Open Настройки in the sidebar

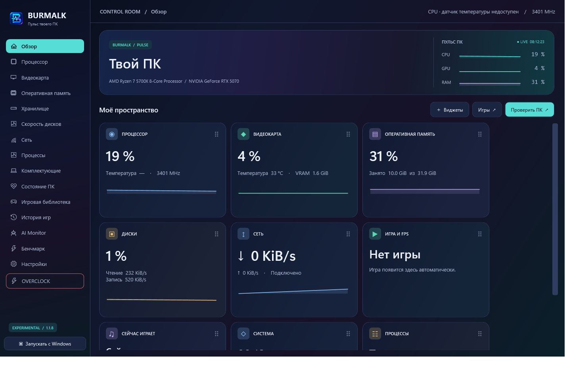(45, 264)
